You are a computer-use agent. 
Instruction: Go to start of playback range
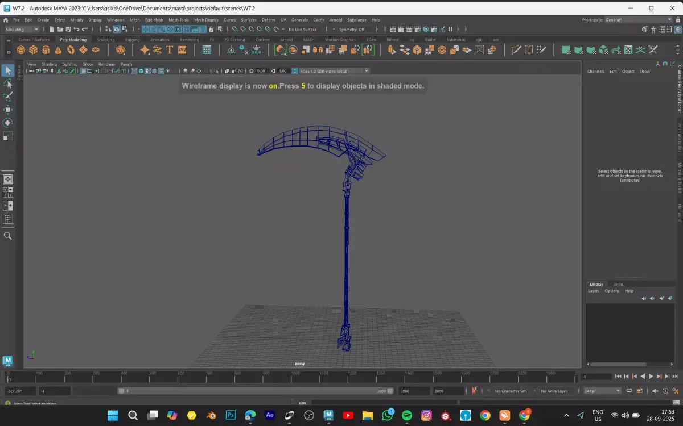pyautogui.click(x=618, y=376)
